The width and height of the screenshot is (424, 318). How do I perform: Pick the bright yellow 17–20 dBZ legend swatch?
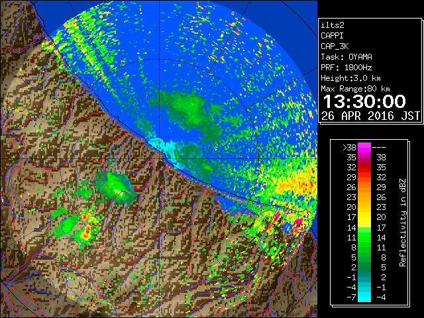tap(364, 217)
